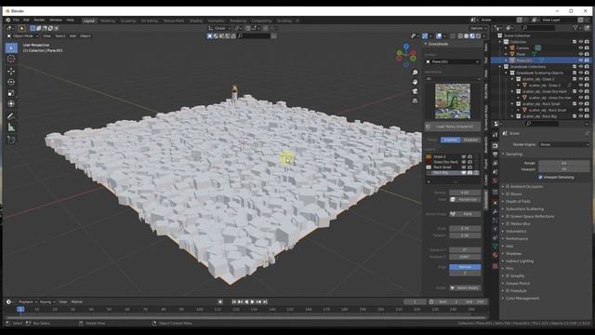Expand the Color Management panel

point(522,299)
